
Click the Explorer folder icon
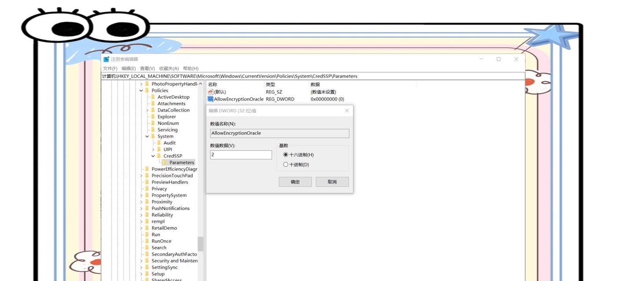[x=153, y=117]
